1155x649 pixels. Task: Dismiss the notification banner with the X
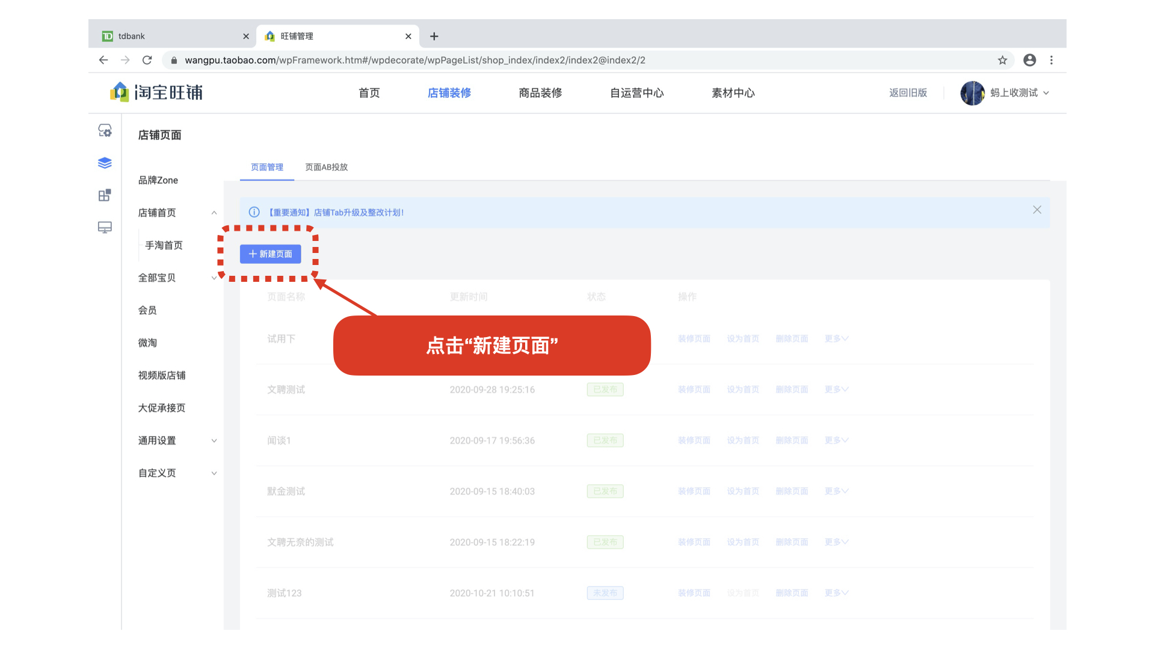click(1036, 210)
